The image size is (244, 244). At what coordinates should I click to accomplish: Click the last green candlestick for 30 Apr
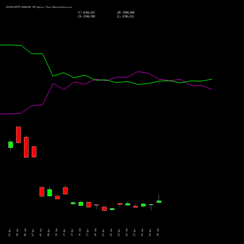(x=159, y=202)
